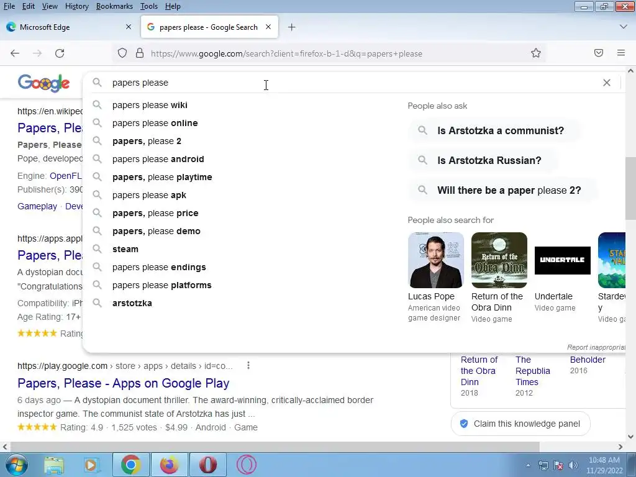Open the Gameplay sitelink

tap(37, 206)
